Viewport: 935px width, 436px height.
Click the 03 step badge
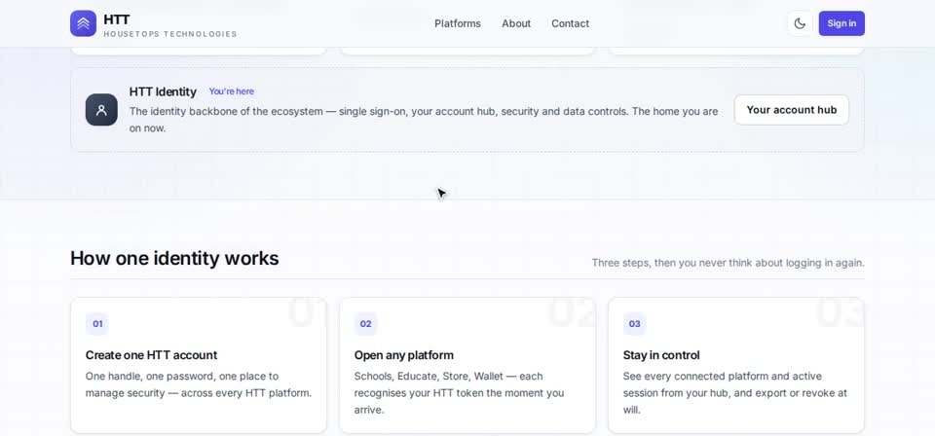(x=634, y=324)
